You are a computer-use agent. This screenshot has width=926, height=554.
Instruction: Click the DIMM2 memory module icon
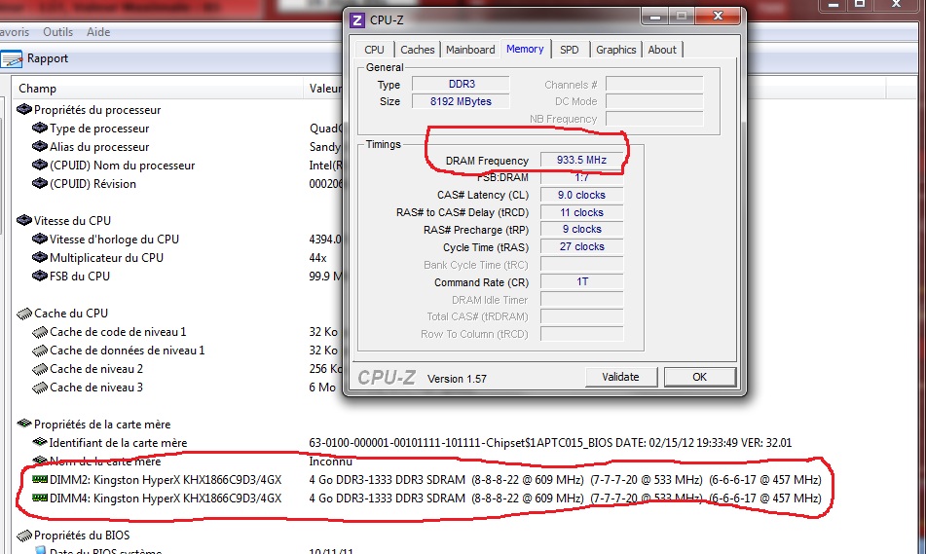40,480
